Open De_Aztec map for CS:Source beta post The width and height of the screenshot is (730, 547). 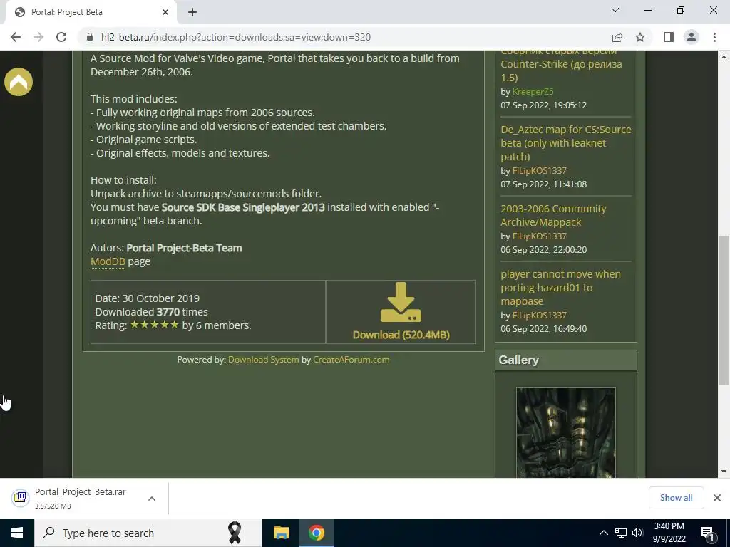click(566, 142)
